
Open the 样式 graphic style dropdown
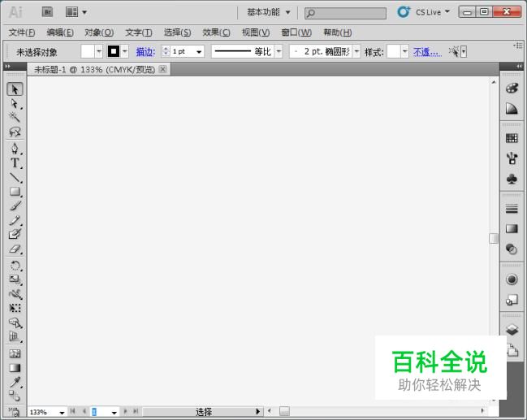click(x=405, y=52)
